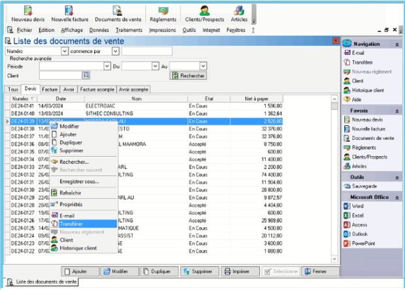
Task: Choose Modifier in the context menu
Action: tap(84, 126)
